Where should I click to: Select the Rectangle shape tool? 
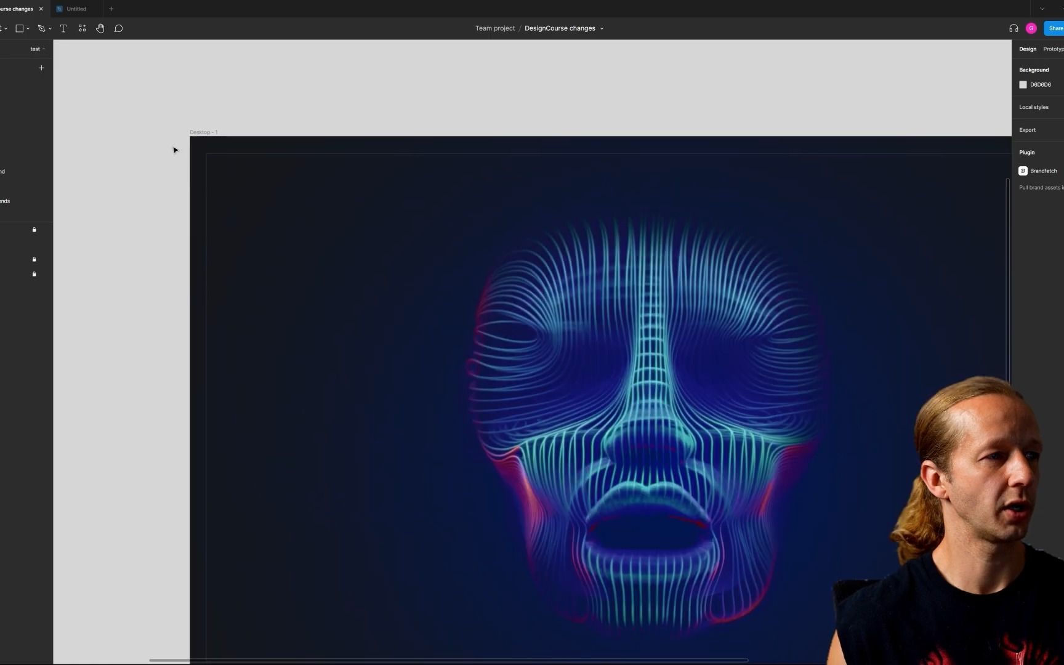(20, 28)
